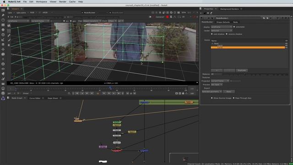The height and width of the screenshot is (165, 293).
Task: Play timeline backward
Action: [92, 93]
